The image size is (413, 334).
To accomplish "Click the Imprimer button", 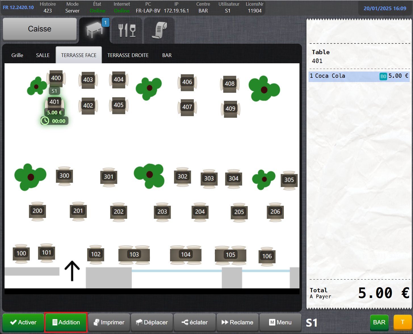I will pos(109,322).
